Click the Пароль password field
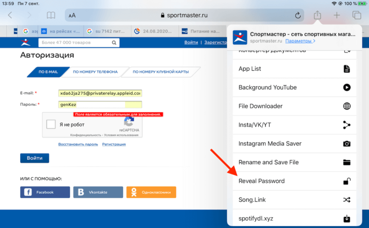Viewport: 369px width, 228px height. pyautogui.click(x=100, y=104)
